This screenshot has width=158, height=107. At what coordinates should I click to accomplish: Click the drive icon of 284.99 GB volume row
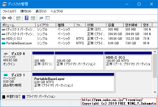click(x=4, y=34)
